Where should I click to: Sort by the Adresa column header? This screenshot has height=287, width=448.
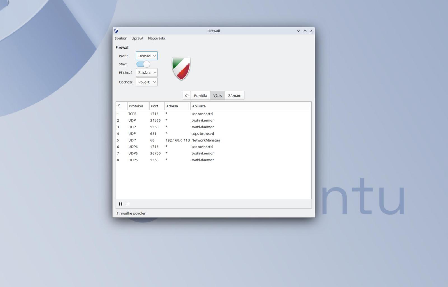[x=178, y=106]
